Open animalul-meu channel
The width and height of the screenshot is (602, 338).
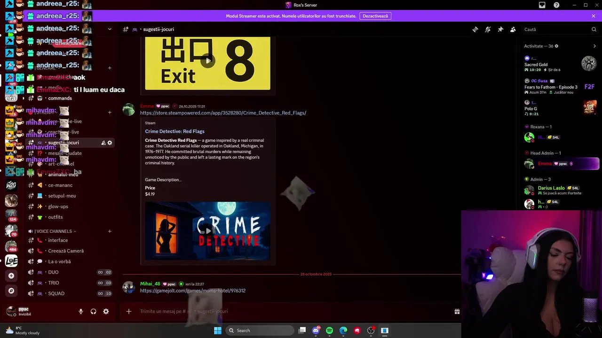pyautogui.click(x=63, y=174)
